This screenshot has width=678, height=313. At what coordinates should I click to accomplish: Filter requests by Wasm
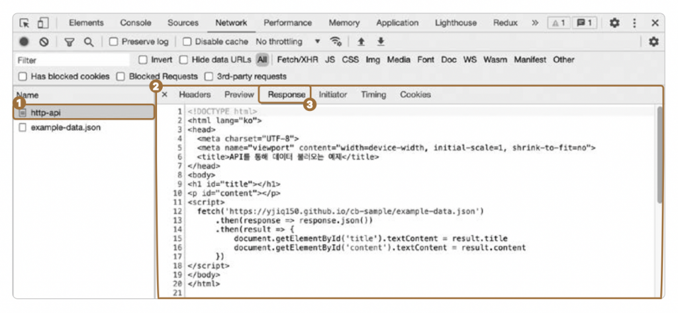point(495,60)
